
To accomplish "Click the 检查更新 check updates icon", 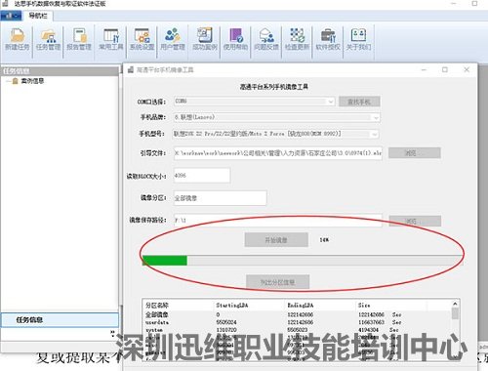I will click(297, 40).
